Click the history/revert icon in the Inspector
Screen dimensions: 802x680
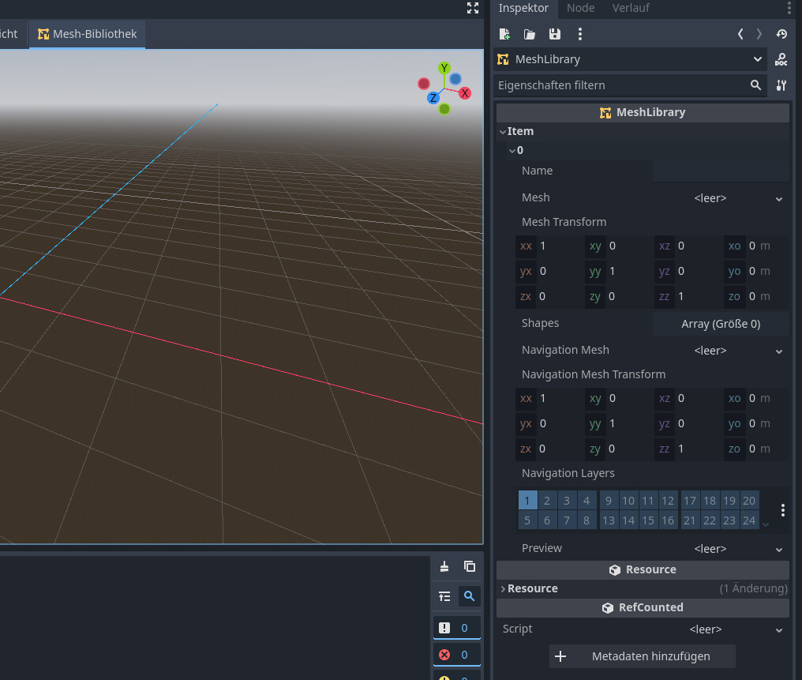[x=781, y=34]
